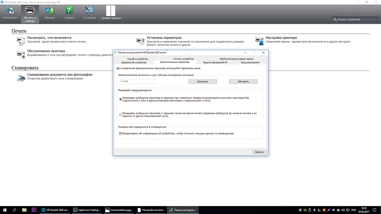Click the Обновить button
This screenshot has height=214, width=381.
[243, 82]
